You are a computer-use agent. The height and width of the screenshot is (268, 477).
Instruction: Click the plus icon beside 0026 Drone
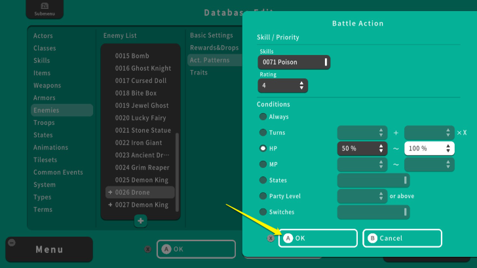tap(110, 192)
